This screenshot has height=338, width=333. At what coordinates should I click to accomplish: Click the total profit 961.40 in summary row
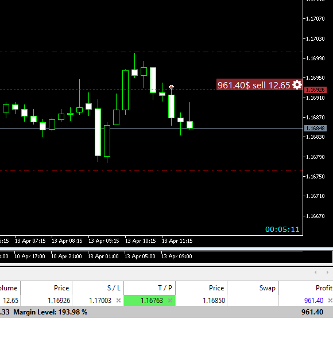click(x=312, y=312)
